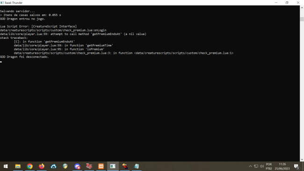Open the red BS logo taskbar app
The image size is (304, 171).
[89, 166]
